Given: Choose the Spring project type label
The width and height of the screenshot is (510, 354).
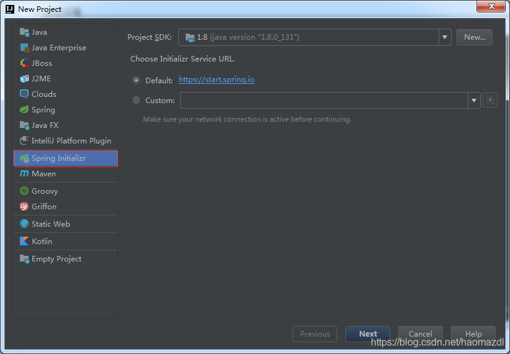Looking at the screenshot, I should click(43, 110).
